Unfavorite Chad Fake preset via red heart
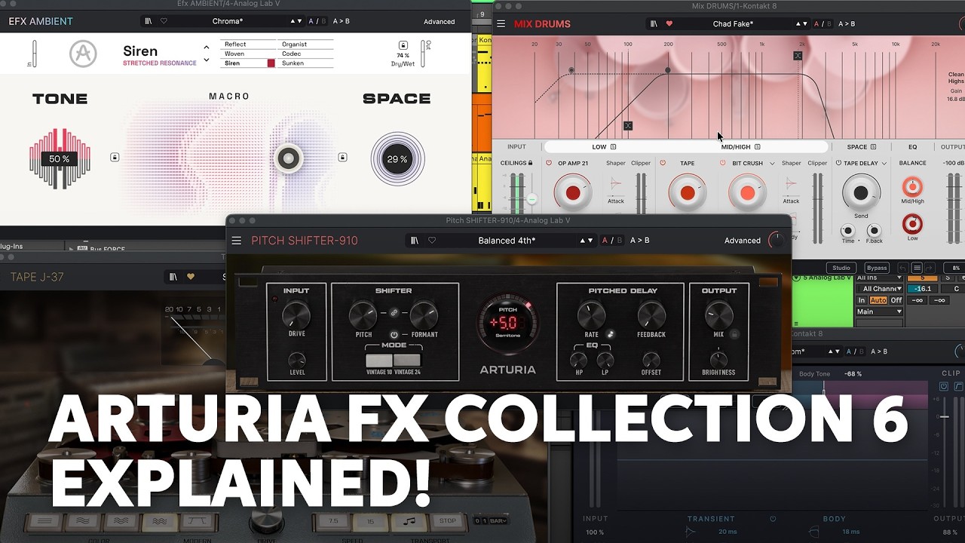Screen dimensions: 965x543 [x=669, y=24]
